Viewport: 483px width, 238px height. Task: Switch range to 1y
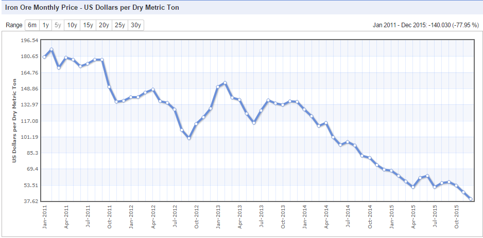[x=46, y=25]
